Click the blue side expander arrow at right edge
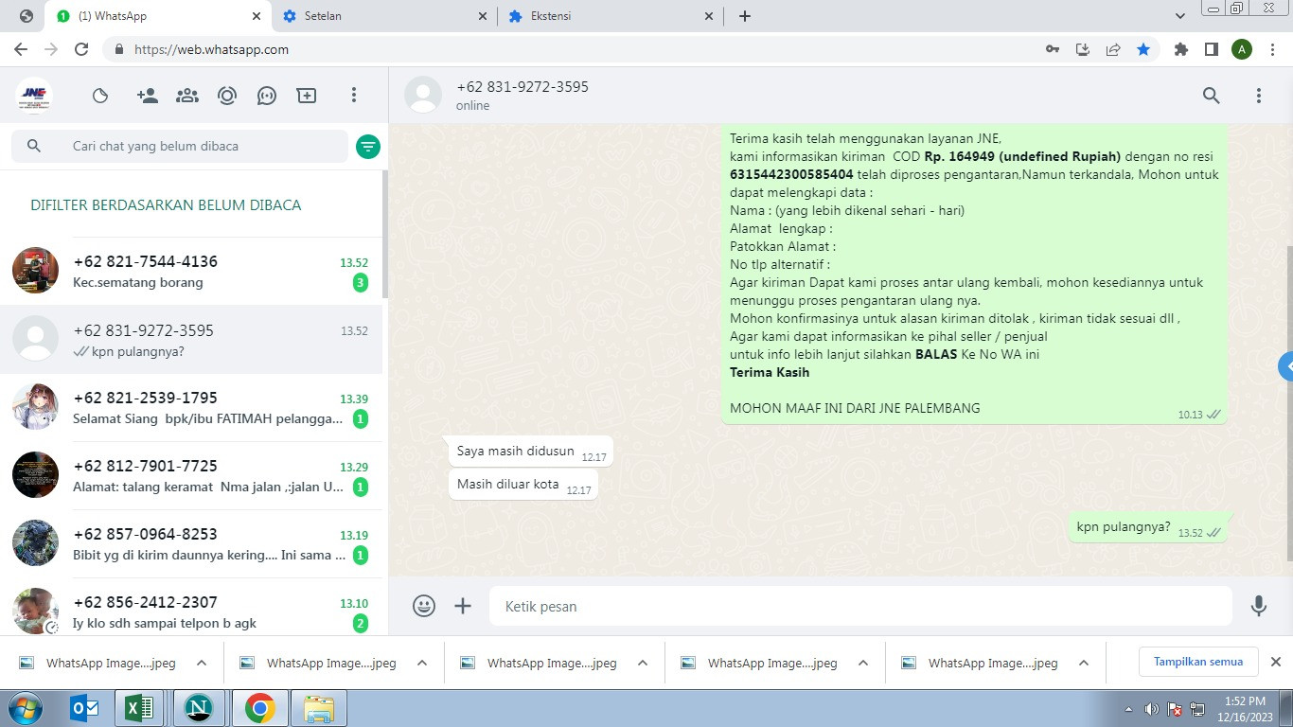 point(1286,366)
